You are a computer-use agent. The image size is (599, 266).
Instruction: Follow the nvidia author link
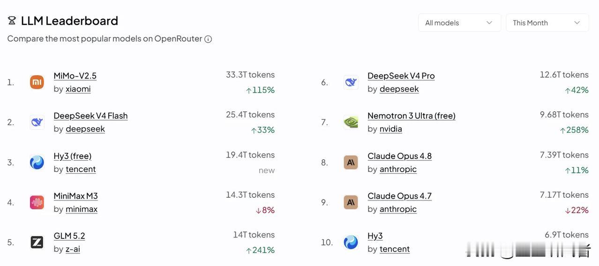pos(391,129)
